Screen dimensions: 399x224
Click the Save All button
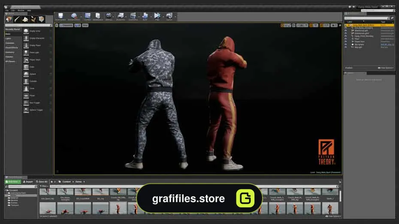[x=42, y=182]
